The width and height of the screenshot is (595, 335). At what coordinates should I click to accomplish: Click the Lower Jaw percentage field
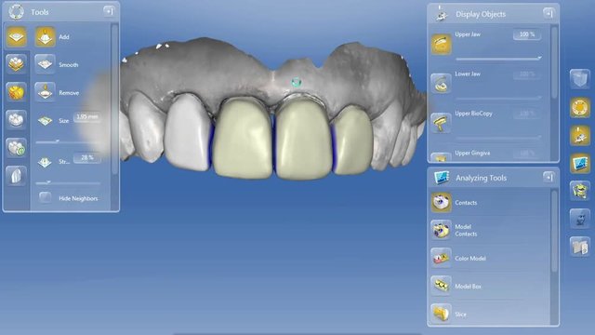pos(527,74)
